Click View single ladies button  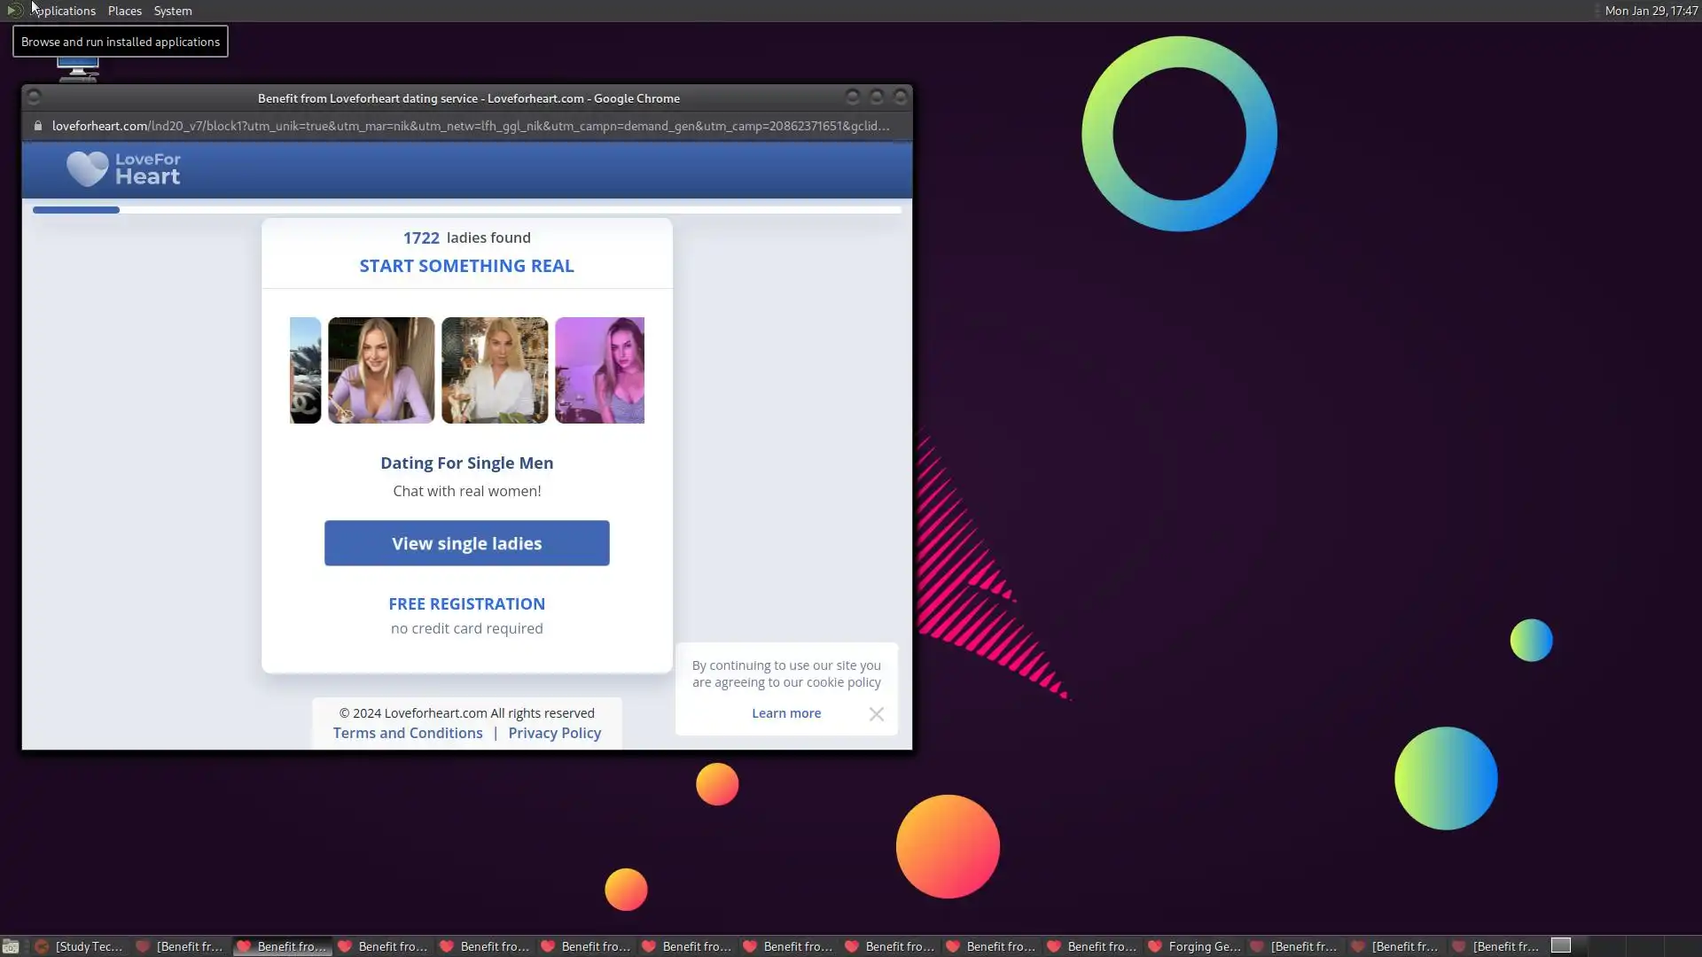[466, 543]
